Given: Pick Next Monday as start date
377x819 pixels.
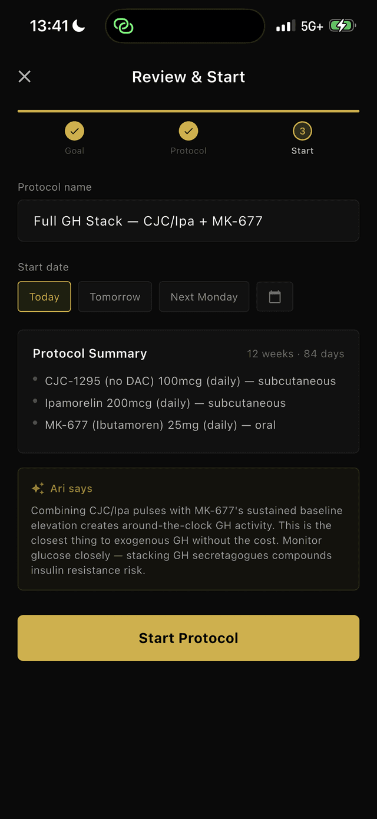Looking at the screenshot, I should [x=204, y=296].
